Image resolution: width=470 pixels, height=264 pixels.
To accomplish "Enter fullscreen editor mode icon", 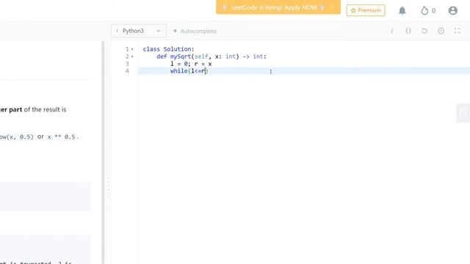I will (x=457, y=31).
